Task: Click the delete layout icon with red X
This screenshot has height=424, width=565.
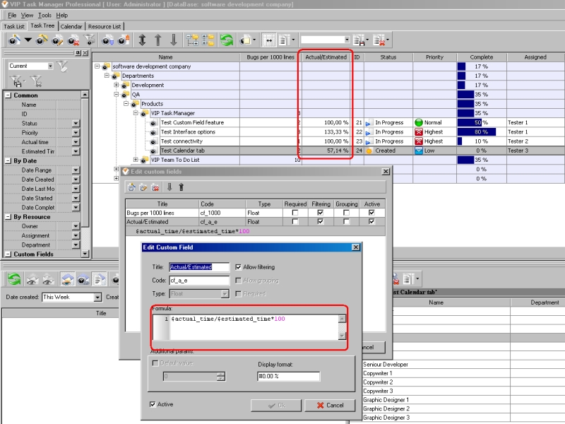Action: (379, 40)
